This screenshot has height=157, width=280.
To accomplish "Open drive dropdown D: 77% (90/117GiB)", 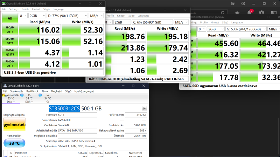I will click(67, 16).
